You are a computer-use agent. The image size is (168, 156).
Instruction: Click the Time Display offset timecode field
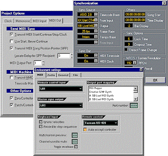click(x=135, y=20)
